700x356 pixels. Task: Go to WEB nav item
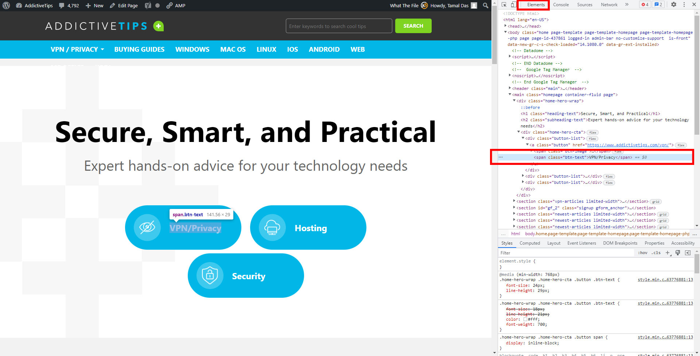point(358,49)
